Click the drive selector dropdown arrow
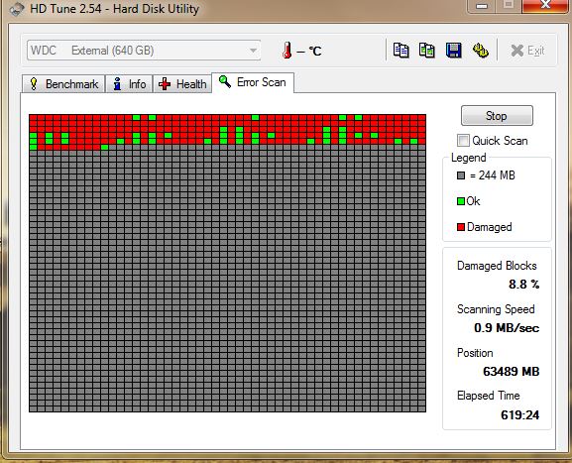This screenshot has height=463, width=572. coord(253,51)
